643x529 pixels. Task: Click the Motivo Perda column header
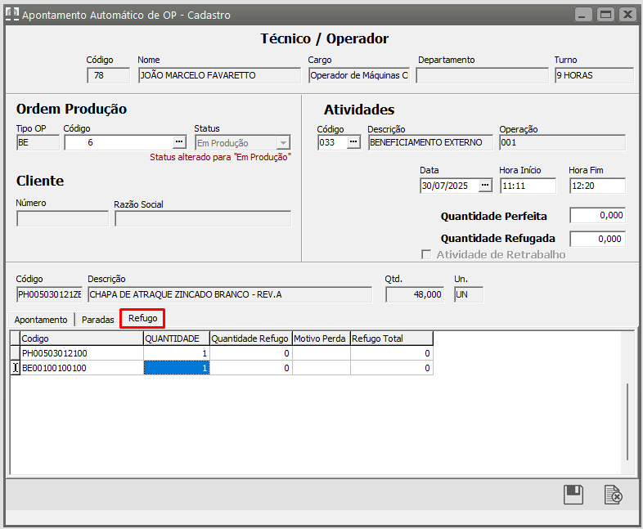click(x=320, y=338)
